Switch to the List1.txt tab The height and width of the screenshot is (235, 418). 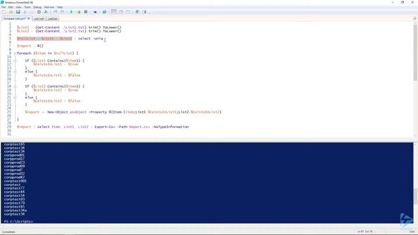[x=39, y=19]
